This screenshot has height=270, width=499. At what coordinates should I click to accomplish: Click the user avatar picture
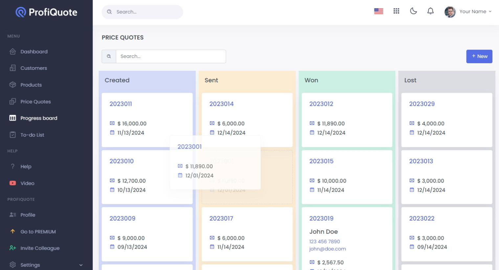pyautogui.click(x=450, y=12)
